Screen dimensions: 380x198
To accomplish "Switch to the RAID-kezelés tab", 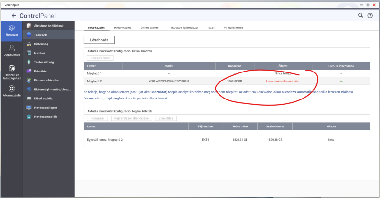I will tap(123, 28).
